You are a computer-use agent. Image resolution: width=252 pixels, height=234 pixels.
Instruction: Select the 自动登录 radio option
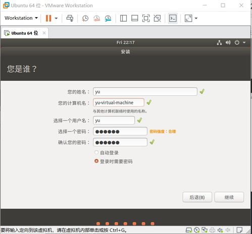click(x=96, y=152)
